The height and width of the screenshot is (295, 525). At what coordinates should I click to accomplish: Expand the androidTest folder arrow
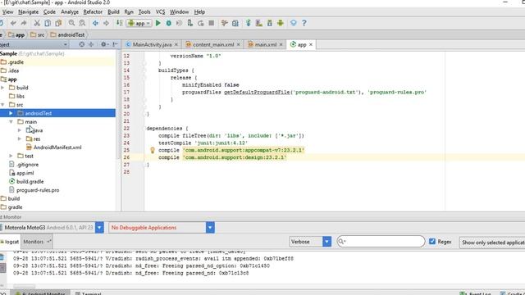[x=11, y=113]
